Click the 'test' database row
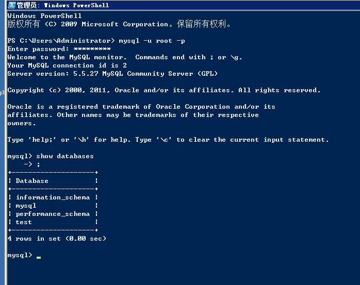Viewport: 360px width, 285px height. click(24, 222)
